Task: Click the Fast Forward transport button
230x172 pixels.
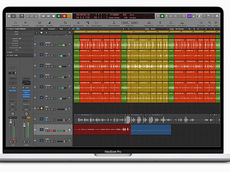Action: coord(49,16)
